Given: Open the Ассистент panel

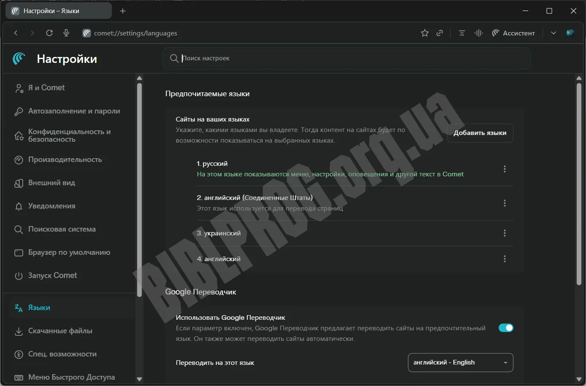Looking at the screenshot, I should pyautogui.click(x=513, y=33).
